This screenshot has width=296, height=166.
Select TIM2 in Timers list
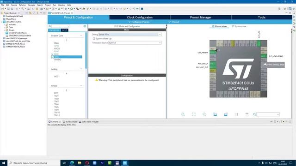56,99
